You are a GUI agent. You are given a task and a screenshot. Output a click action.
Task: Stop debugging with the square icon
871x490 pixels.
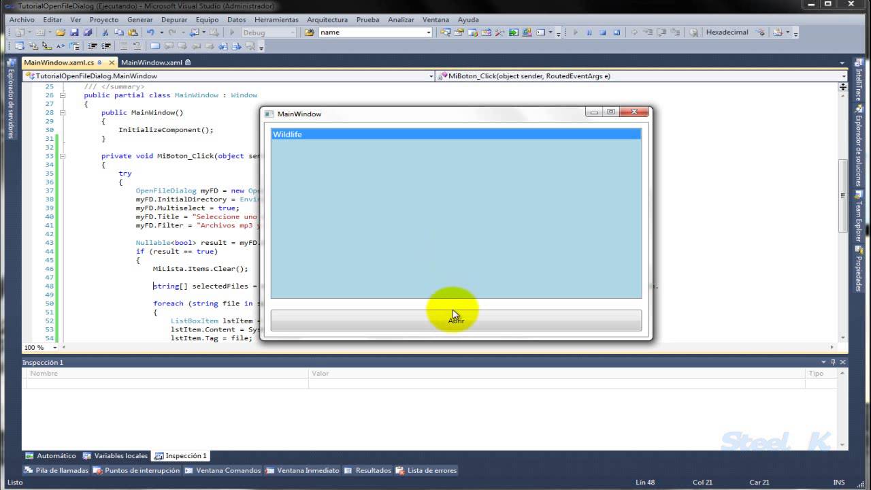click(603, 32)
